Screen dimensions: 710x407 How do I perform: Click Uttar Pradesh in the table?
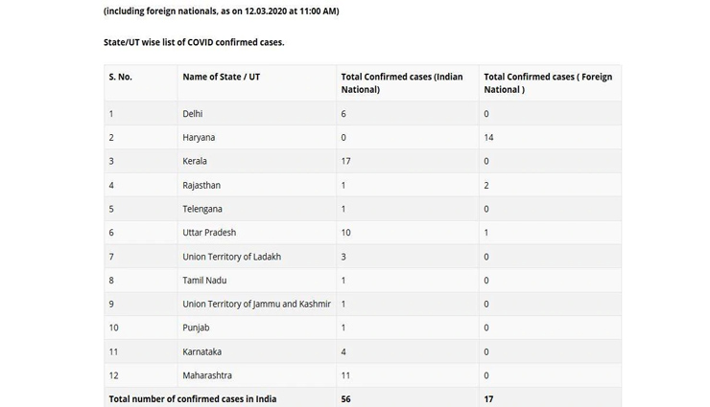(209, 233)
